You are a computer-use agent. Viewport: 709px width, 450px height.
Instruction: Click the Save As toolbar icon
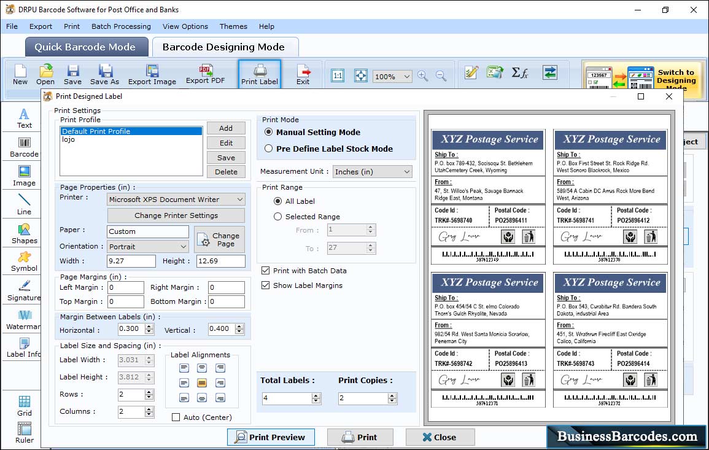pyautogui.click(x=104, y=75)
